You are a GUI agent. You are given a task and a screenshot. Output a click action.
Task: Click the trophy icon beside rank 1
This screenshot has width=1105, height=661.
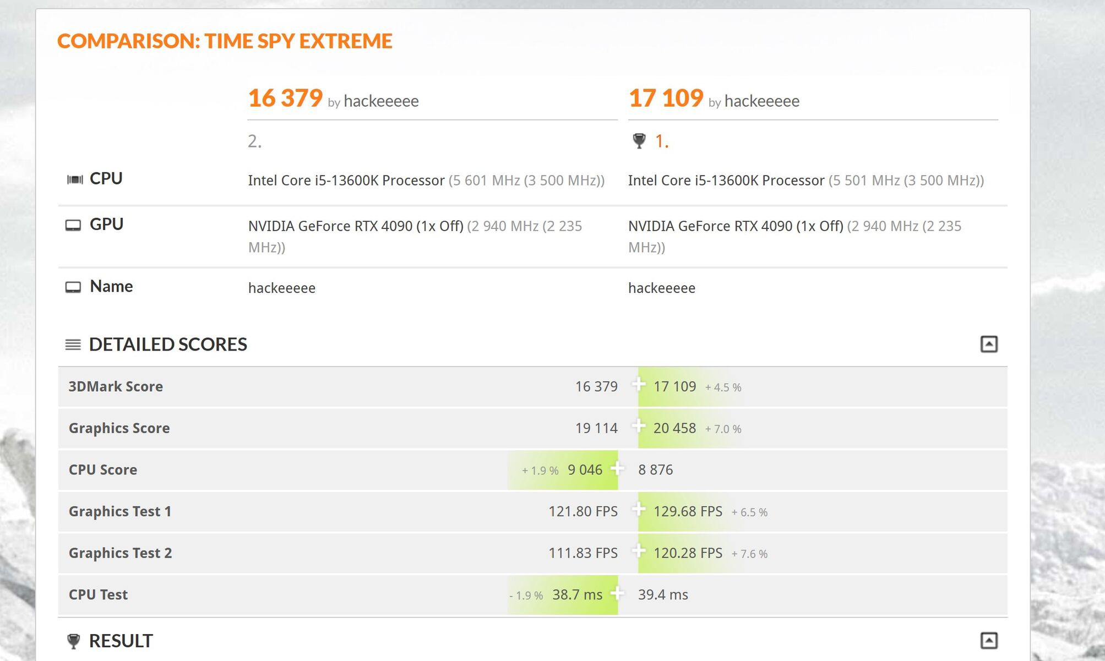pos(639,141)
